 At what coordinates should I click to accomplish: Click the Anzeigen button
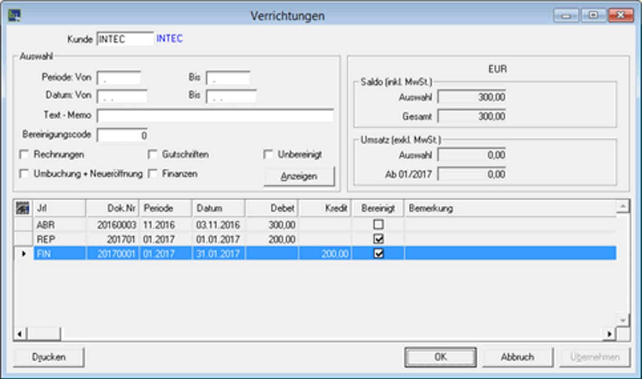click(299, 176)
